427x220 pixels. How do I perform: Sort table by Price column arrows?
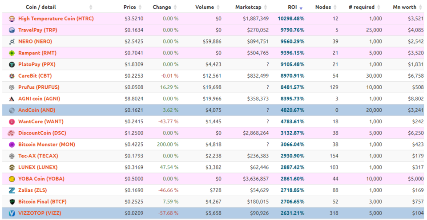click(x=141, y=8)
